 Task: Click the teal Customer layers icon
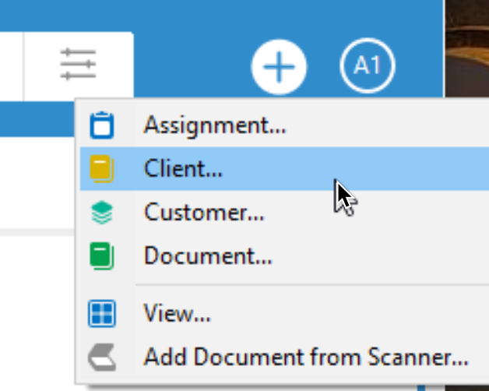(102, 213)
